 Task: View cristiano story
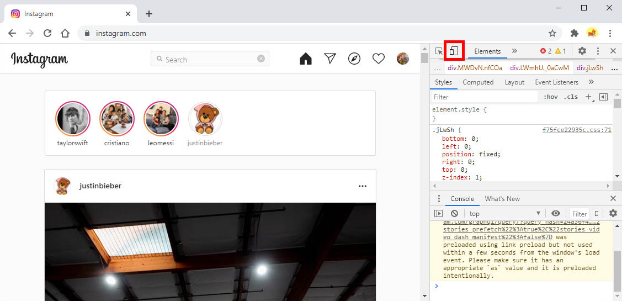[116, 119]
